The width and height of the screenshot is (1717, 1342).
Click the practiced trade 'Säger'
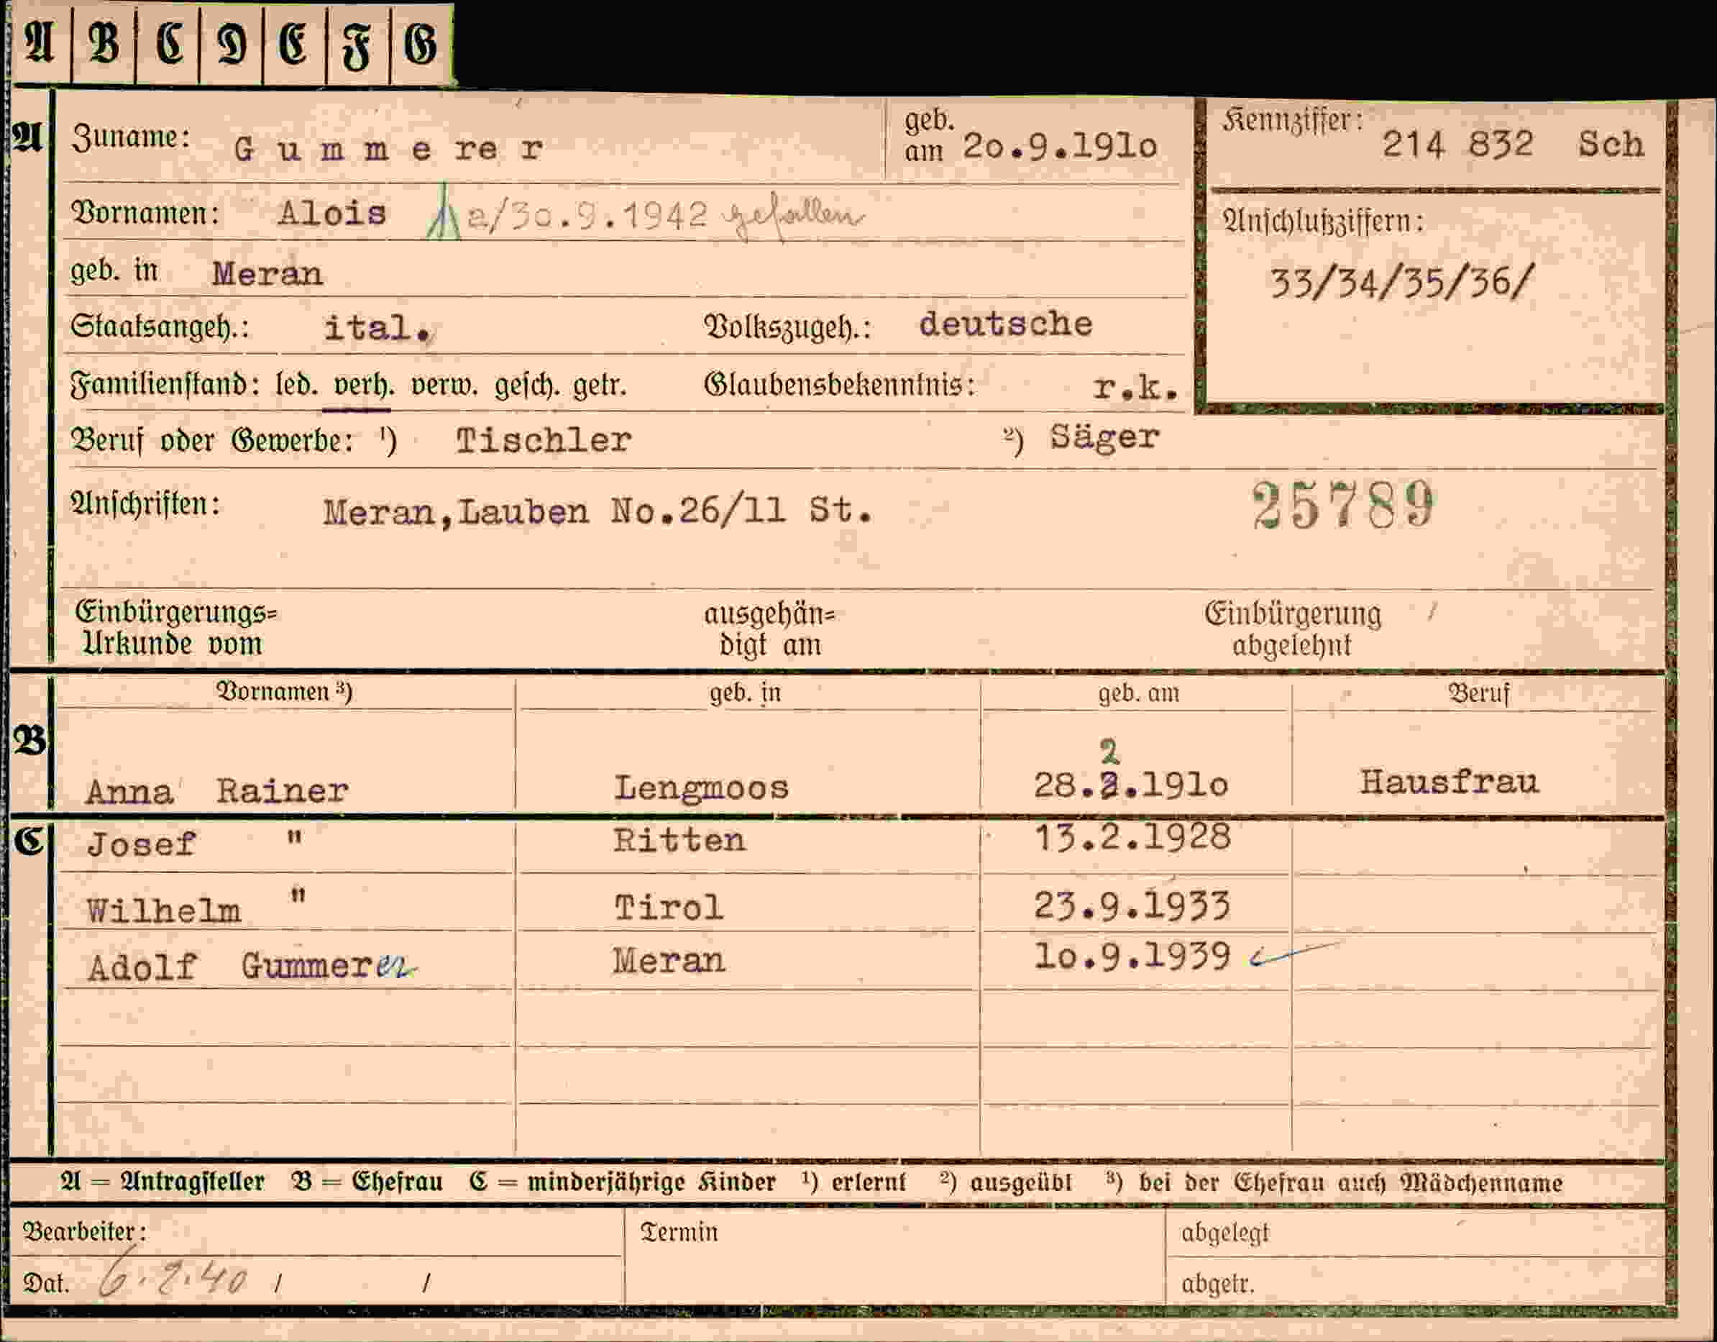click(x=1104, y=437)
